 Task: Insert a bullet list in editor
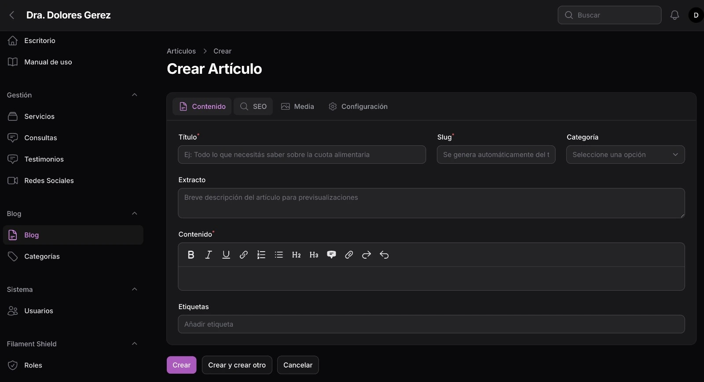pos(279,255)
